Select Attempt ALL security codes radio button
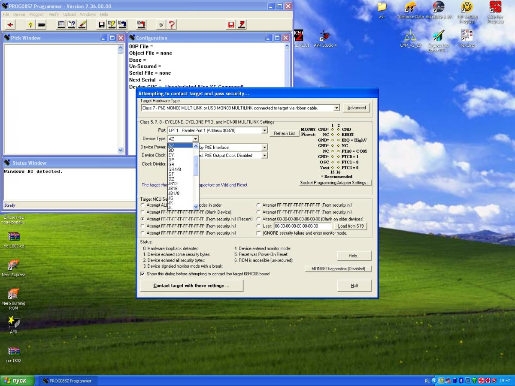The width and height of the screenshot is (515, 386). pyautogui.click(x=143, y=205)
